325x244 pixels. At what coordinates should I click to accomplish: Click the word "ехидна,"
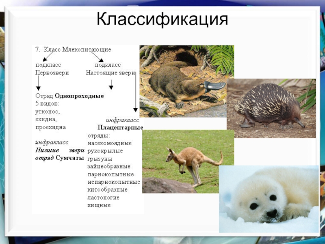46,120
